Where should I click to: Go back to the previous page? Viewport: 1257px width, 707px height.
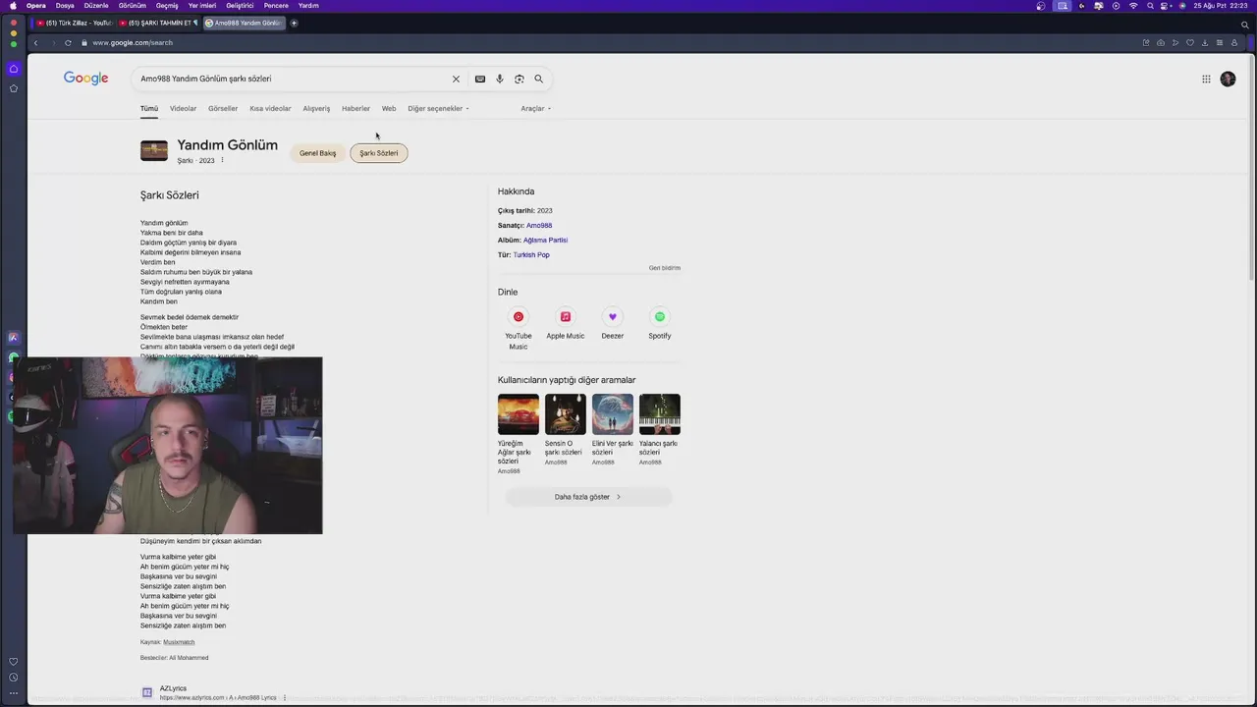pos(35,42)
